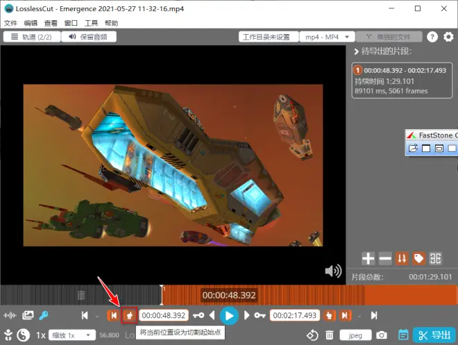The image size is (458, 345).
Task: Open the mp4 - MP4 format dropdown
Action: [x=327, y=37]
